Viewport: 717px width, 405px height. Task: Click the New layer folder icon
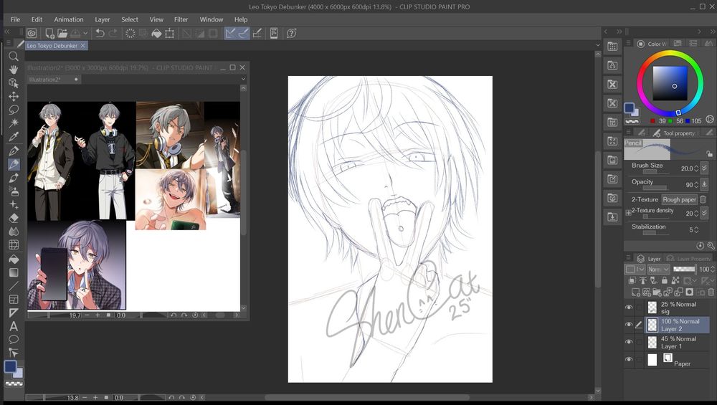click(x=657, y=292)
